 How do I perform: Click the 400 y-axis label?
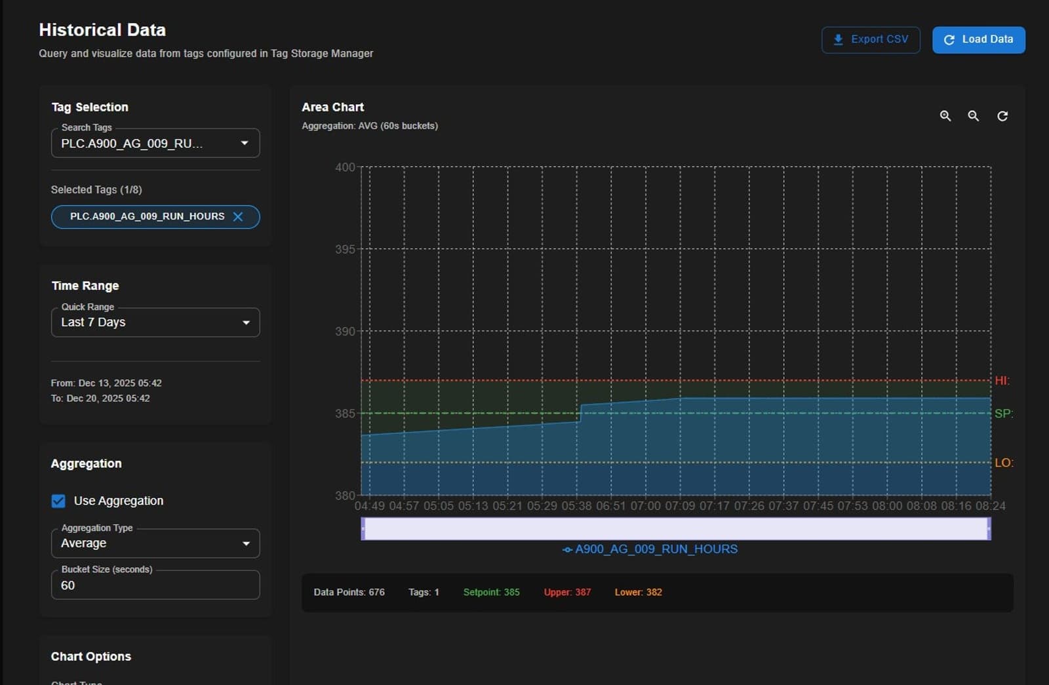(345, 167)
